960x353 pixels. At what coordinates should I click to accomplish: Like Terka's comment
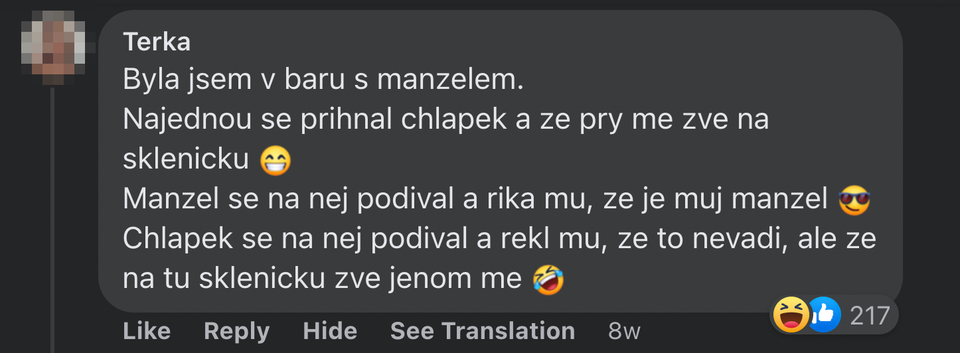tap(147, 330)
